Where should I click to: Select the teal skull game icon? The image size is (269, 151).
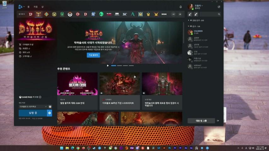click(x=101, y=14)
